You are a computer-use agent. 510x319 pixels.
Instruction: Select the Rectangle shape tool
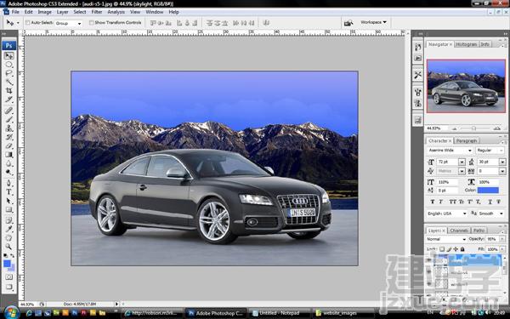click(x=8, y=209)
